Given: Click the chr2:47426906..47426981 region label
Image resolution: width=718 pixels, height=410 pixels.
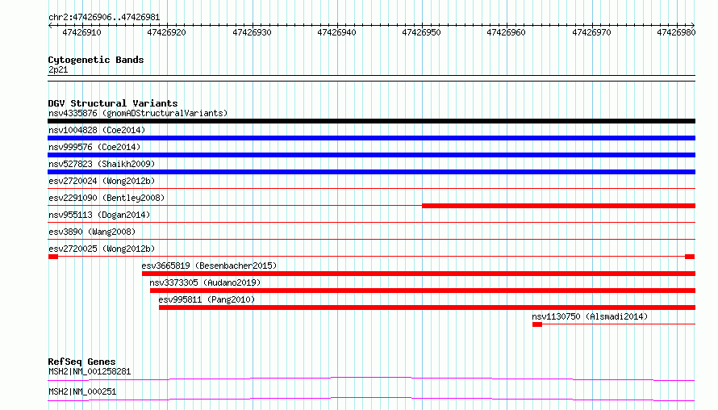Looking at the screenshot, I should [104, 18].
